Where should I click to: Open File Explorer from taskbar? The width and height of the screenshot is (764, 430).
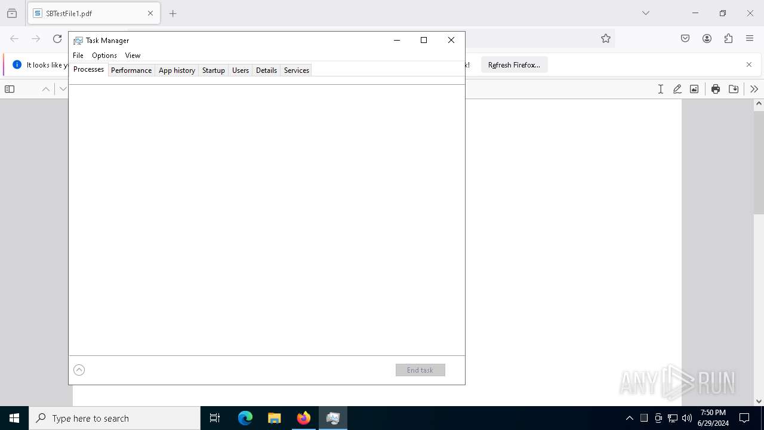pos(275,418)
